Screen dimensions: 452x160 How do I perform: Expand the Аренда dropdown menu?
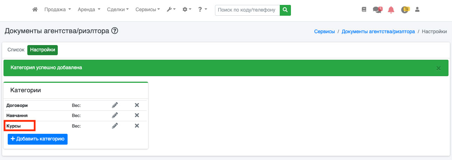coord(89,10)
